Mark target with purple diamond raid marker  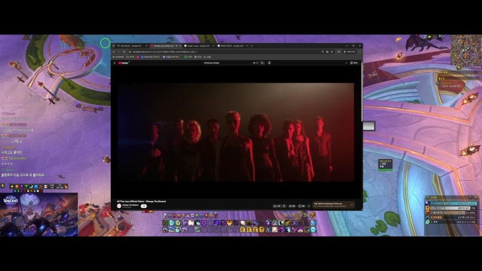pyautogui.click(x=21, y=186)
